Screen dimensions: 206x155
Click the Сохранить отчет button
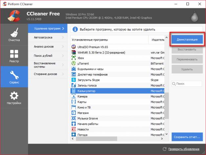pos(187,137)
